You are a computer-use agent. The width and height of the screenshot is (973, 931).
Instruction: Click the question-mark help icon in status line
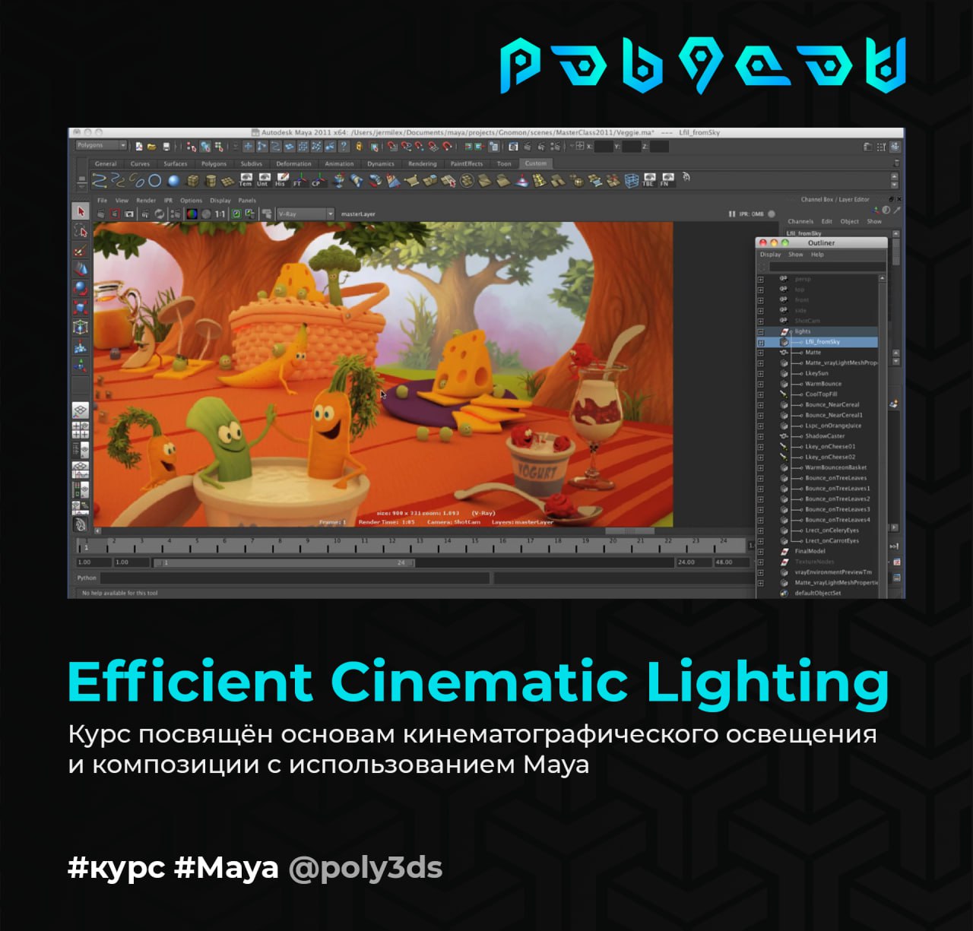click(x=344, y=146)
